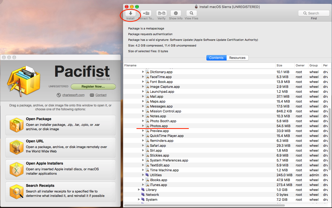Click the Extract To toolbar icon
This screenshot has height=208, width=332.
[146, 13]
